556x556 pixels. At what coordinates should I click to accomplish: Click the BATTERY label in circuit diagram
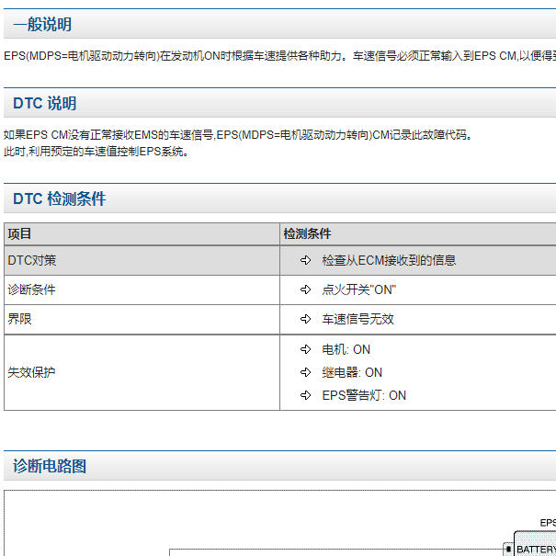click(x=536, y=550)
